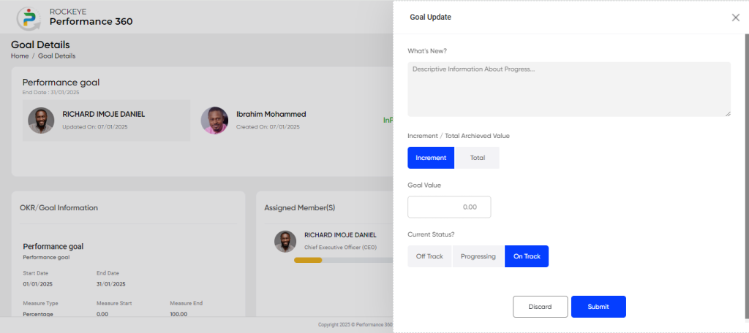Select the Total option
The height and width of the screenshot is (333, 749).
(478, 158)
